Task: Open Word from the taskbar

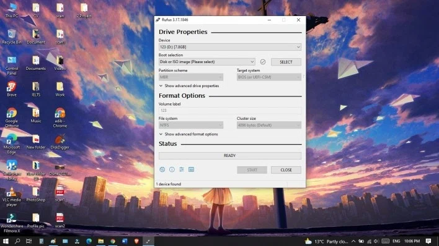Action: [x=125, y=241]
